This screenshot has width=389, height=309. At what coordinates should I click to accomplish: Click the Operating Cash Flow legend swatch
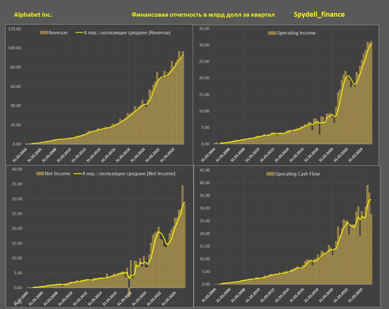click(270, 174)
